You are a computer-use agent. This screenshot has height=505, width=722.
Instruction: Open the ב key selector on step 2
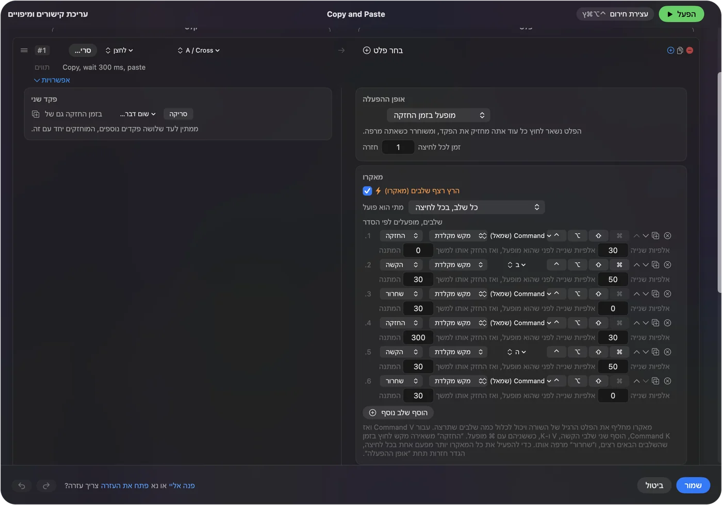pos(517,265)
